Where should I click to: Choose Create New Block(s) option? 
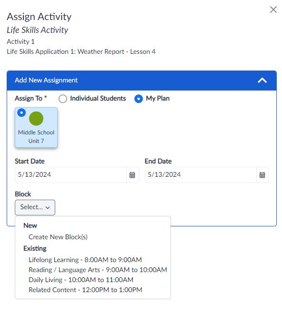pos(58,237)
